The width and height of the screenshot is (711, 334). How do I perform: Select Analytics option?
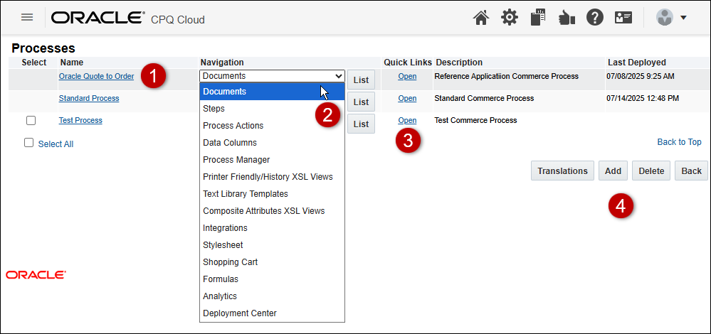pos(272,296)
